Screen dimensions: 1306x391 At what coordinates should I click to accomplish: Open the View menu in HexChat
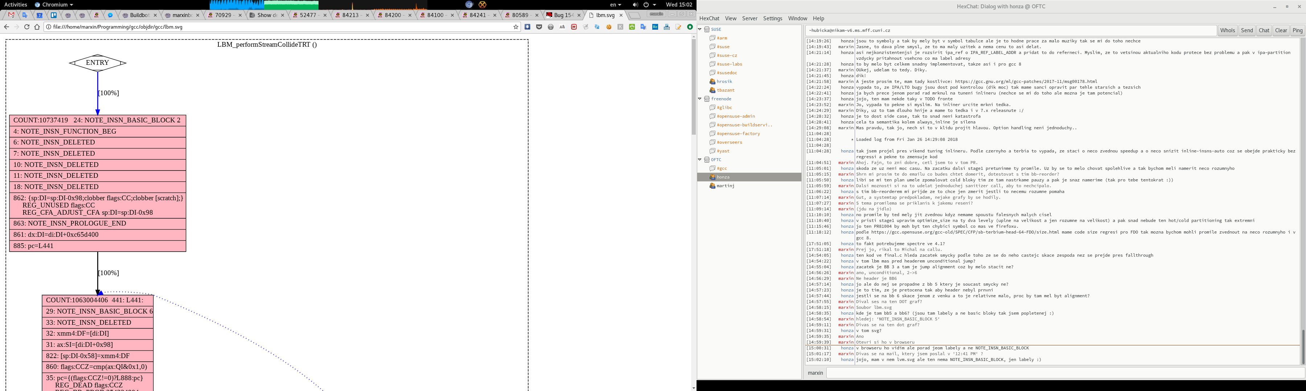[731, 18]
